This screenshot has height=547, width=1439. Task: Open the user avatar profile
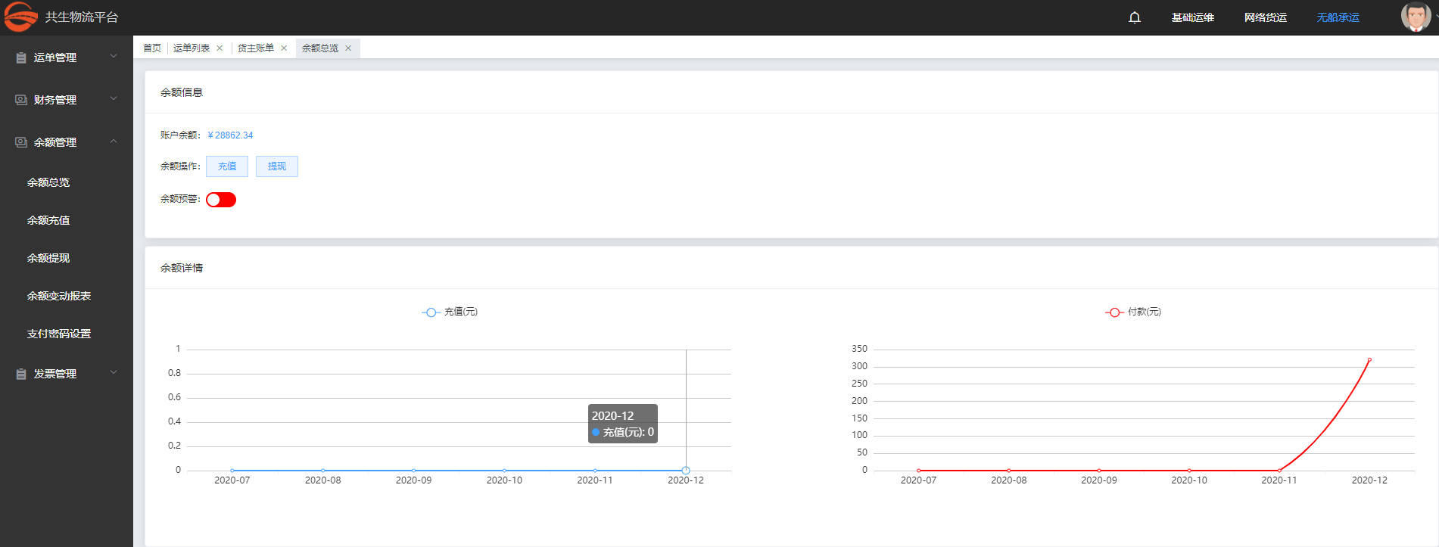pos(1415,17)
